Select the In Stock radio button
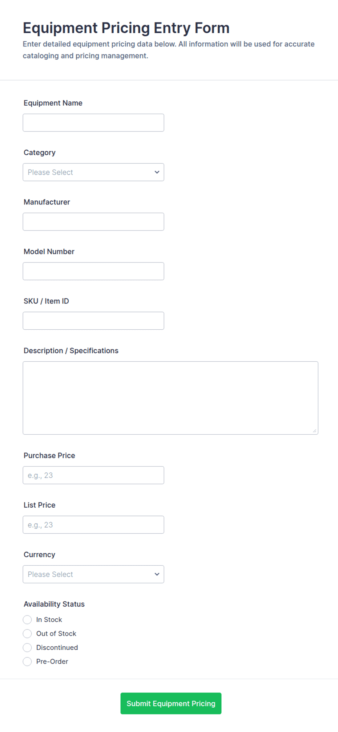 pos(27,619)
